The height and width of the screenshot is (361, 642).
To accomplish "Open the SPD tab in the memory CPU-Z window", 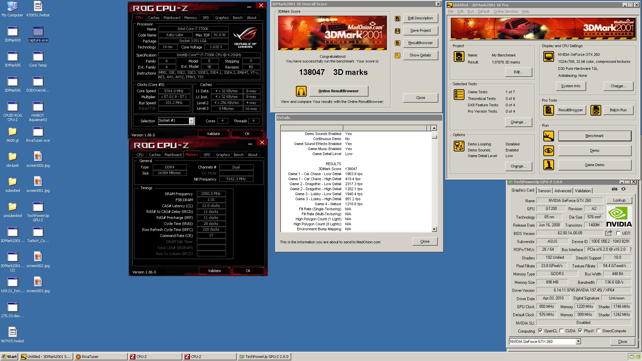I will 207,155.
